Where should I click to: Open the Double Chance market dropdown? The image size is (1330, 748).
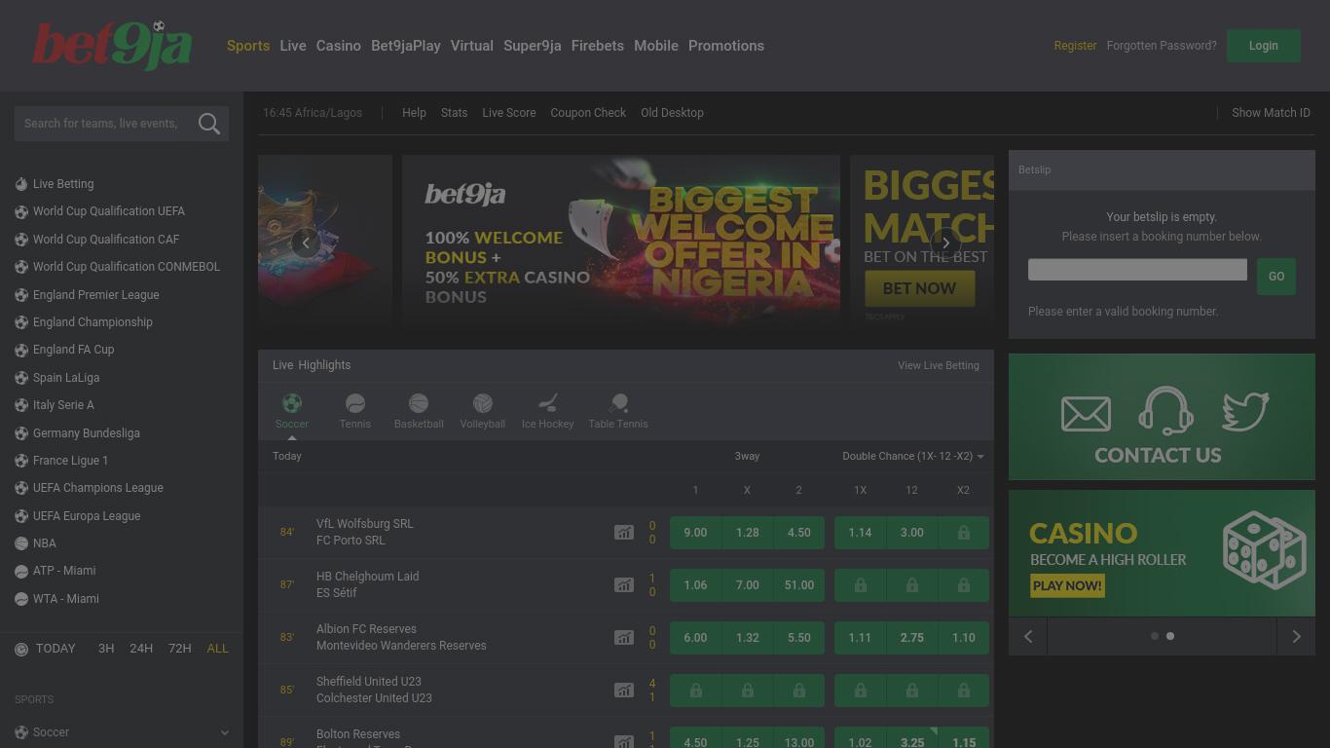(913, 456)
